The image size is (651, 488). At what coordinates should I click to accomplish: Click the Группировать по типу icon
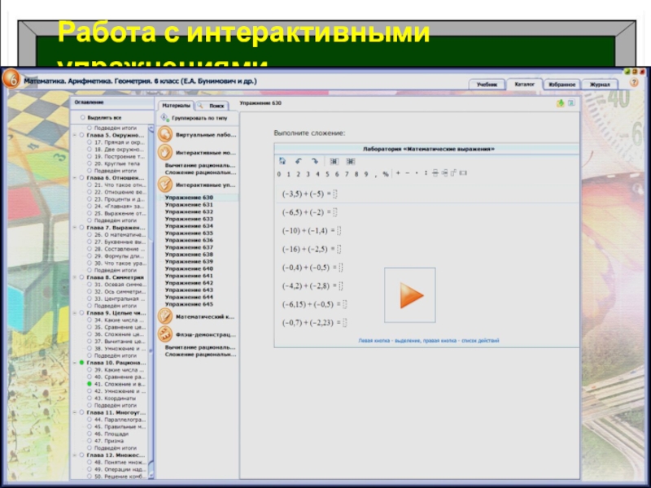pyautogui.click(x=165, y=118)
